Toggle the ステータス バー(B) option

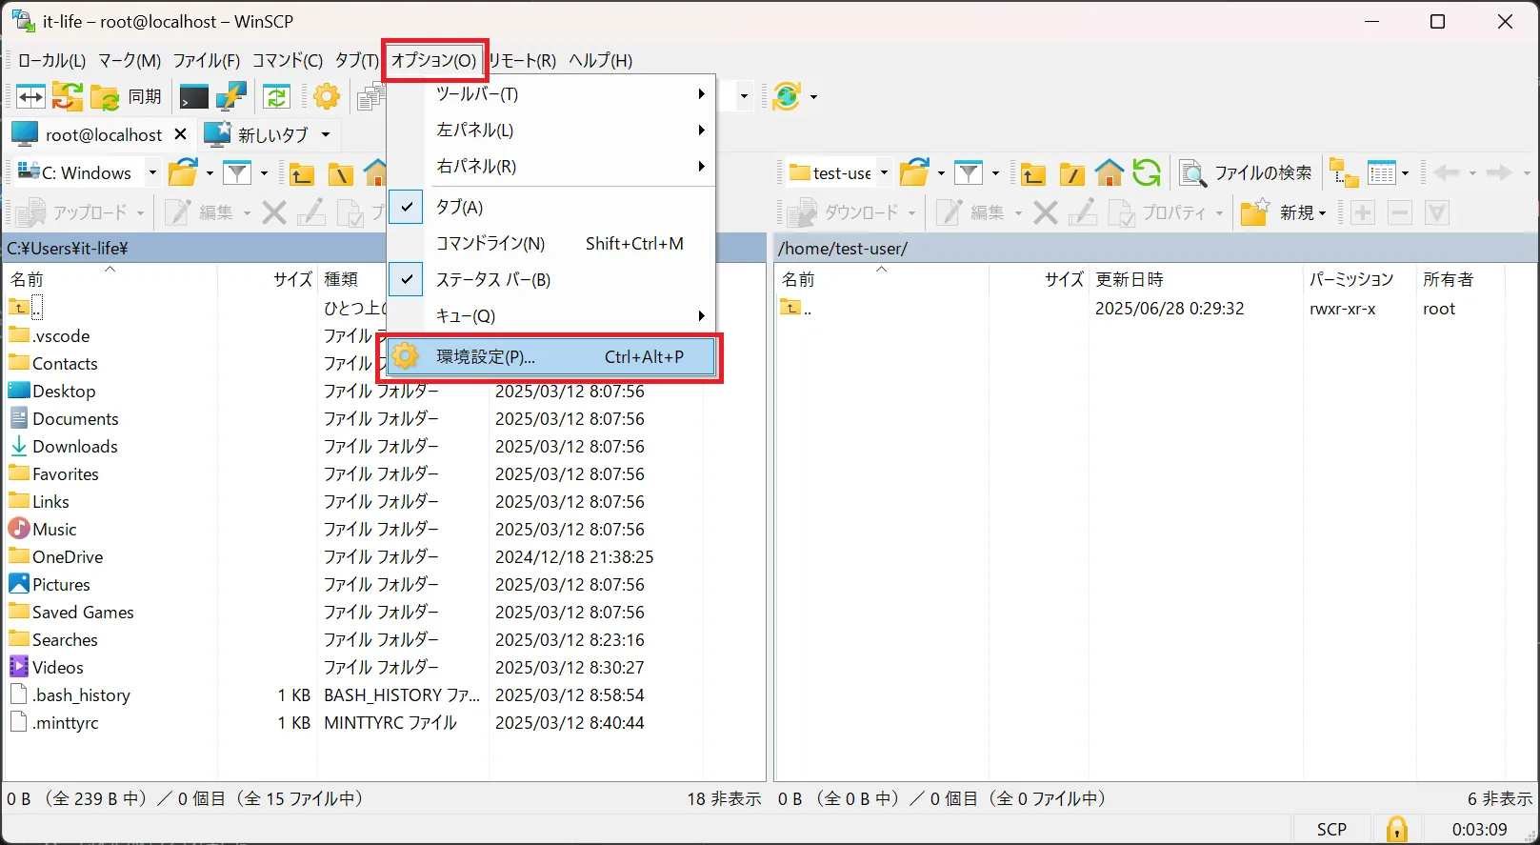[x=550, y=279]
